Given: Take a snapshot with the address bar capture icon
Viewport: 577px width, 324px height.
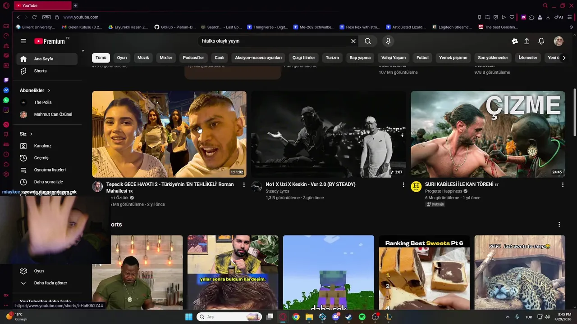Looking at the screenshot, I should [488, 17].
